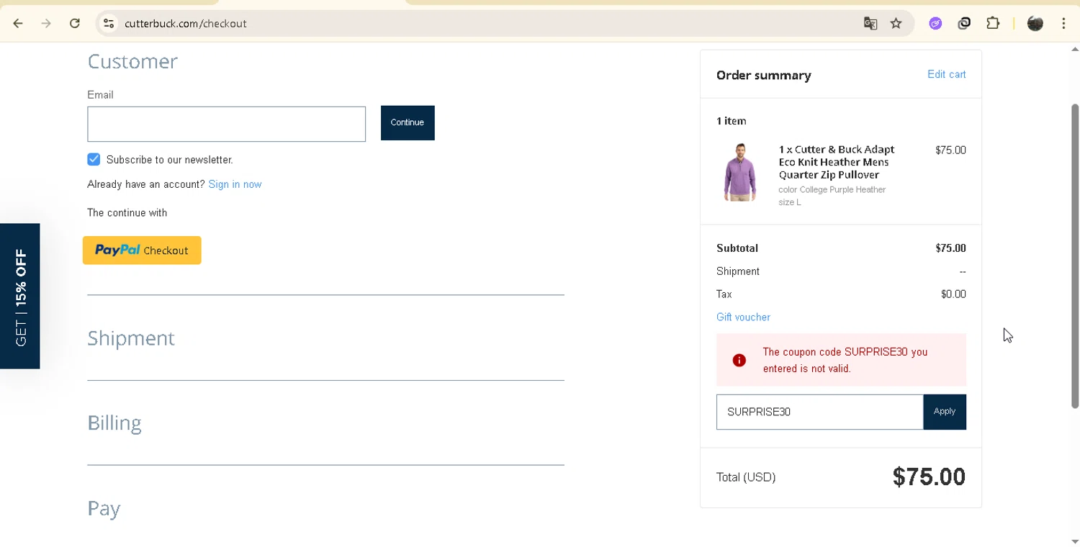The image size is (1080, 547).
Task: Click the scrollbar down arrow
Action: [x=1075, y=541]
